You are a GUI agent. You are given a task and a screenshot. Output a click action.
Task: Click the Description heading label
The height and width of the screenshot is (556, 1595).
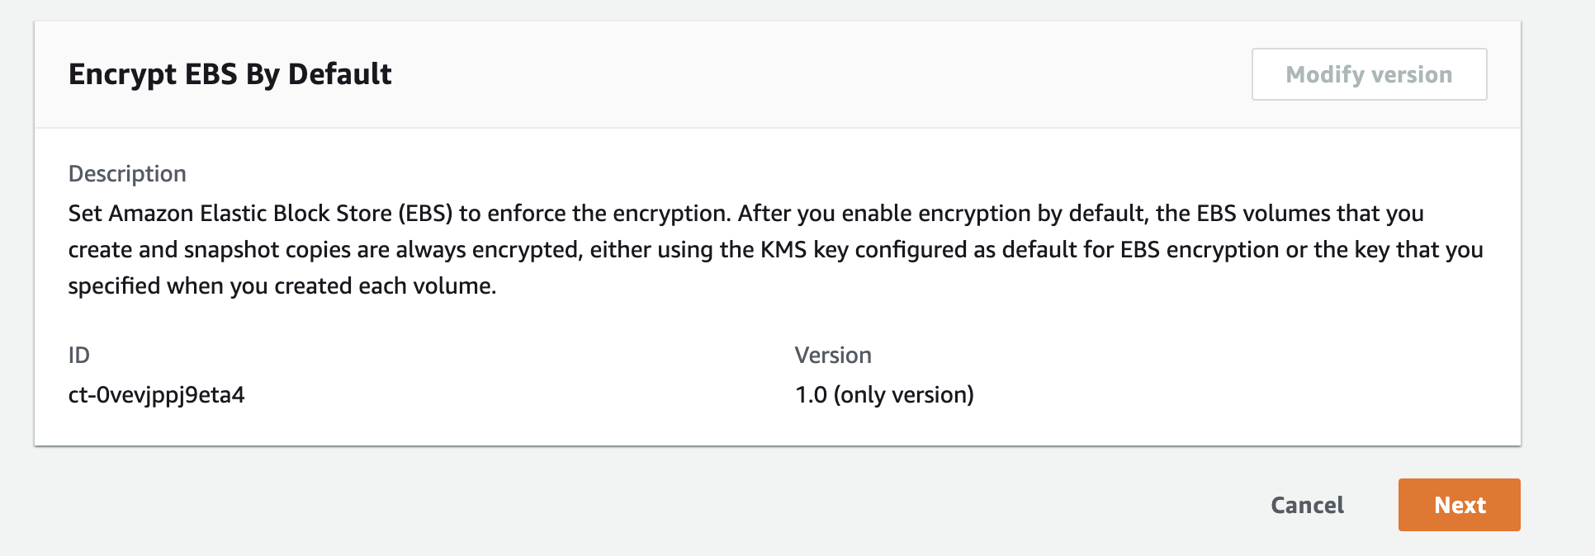pos(127,173)
